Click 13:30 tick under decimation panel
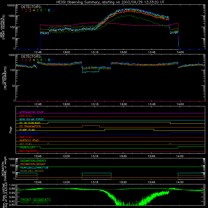The image size is (208, 208). click(x=123, y=182)
